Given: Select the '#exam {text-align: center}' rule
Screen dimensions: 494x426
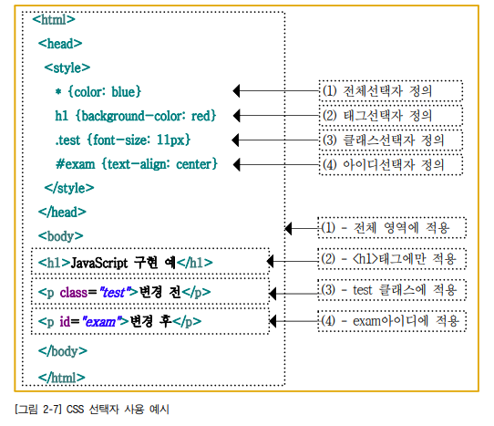Looking at the screenshot, I should pos(137,164).
